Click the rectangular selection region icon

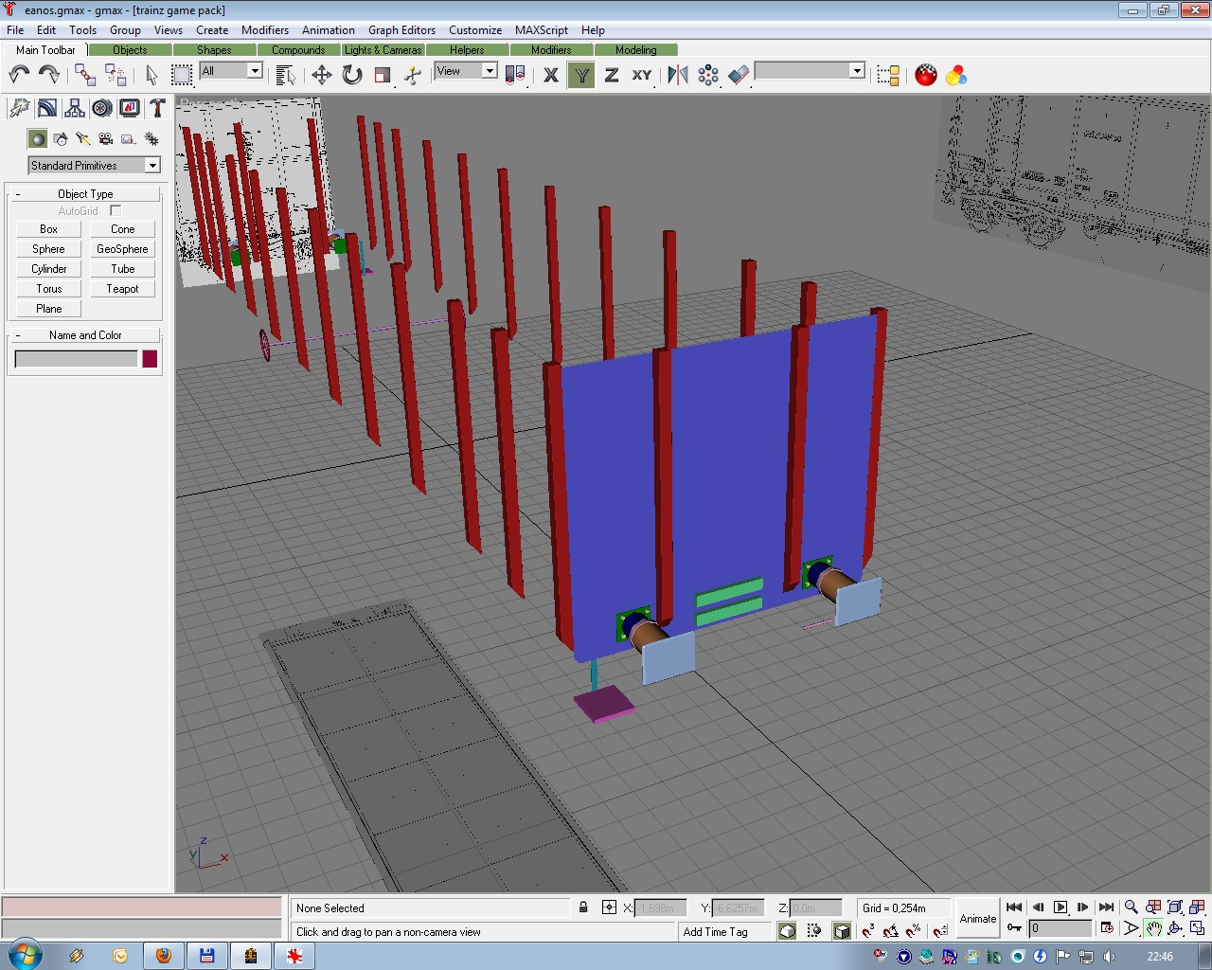point(182,75)
